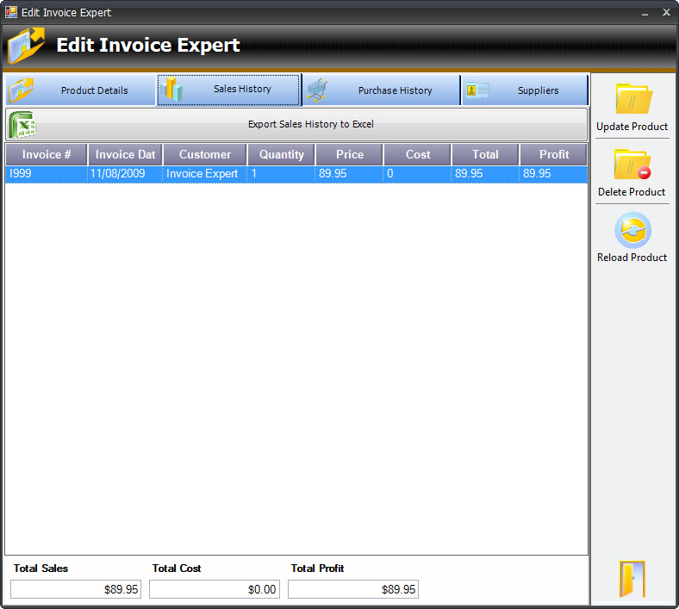Sort by Profit column header
Viewport: 679px width, 609px height.
(x=553, y=154)
